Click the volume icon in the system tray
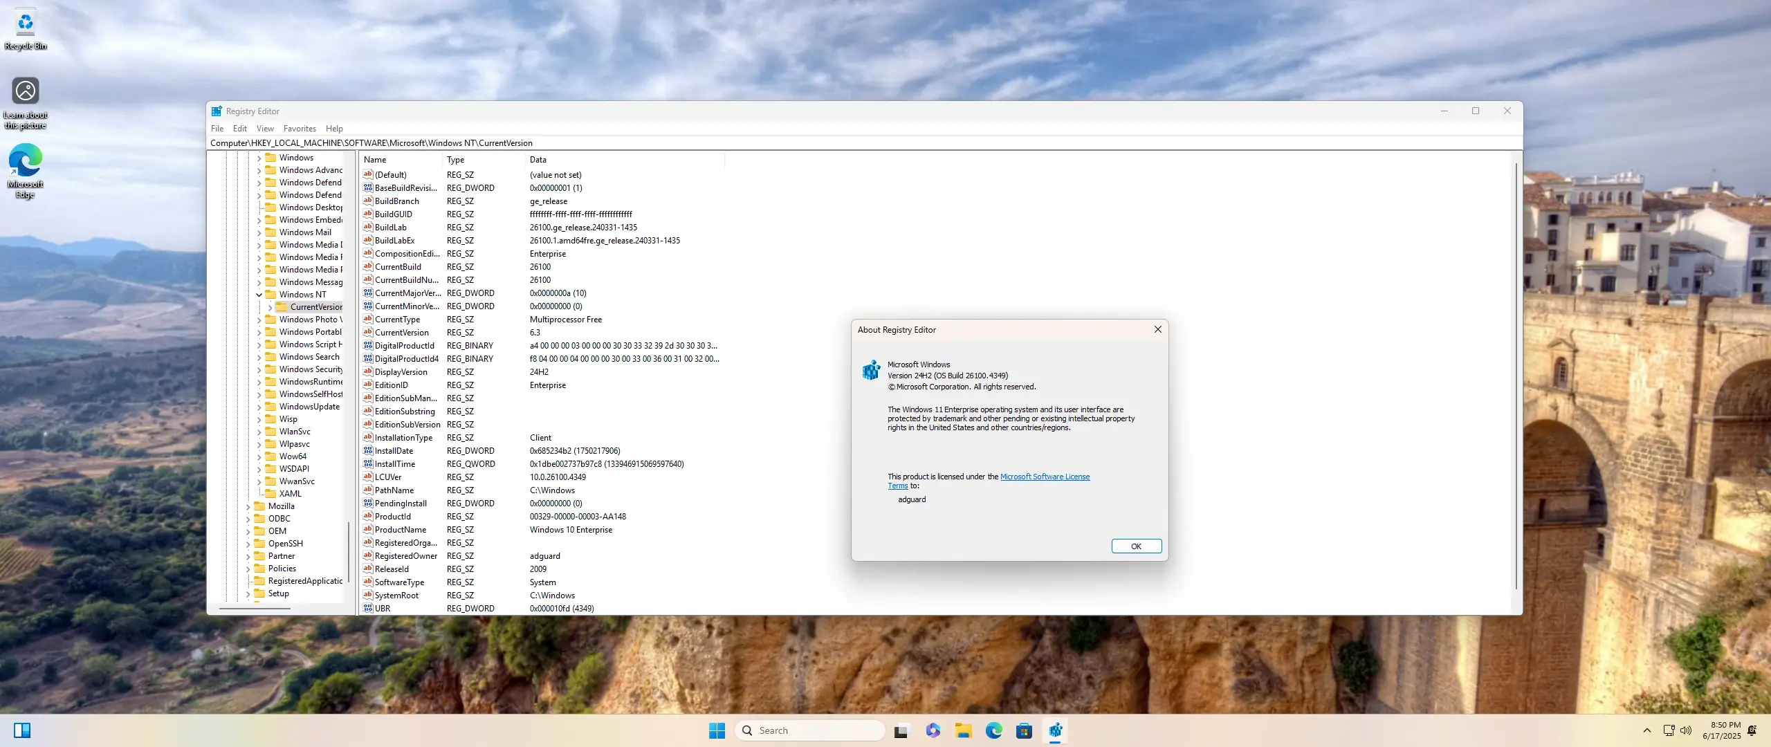The height and width of the screenshot is (747, 1771). pos(1686,730)
